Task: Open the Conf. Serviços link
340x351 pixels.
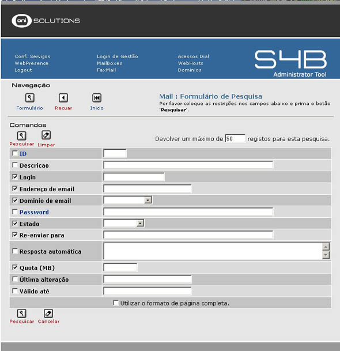Action: (x=32, y=56)
